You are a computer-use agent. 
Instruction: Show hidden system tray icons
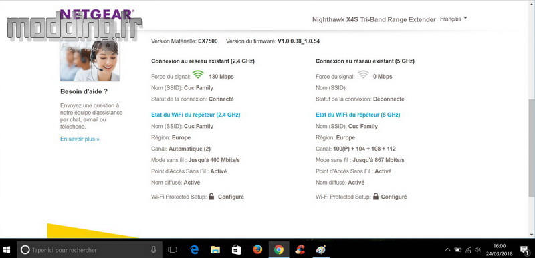tap(448, 250)
